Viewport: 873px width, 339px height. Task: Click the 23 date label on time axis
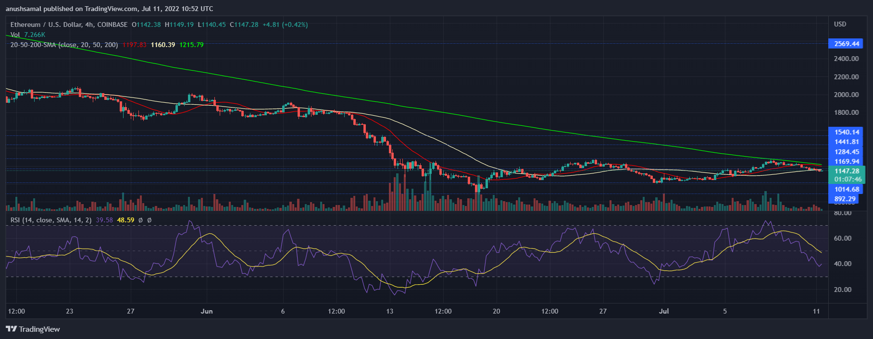tap(70, 311)
